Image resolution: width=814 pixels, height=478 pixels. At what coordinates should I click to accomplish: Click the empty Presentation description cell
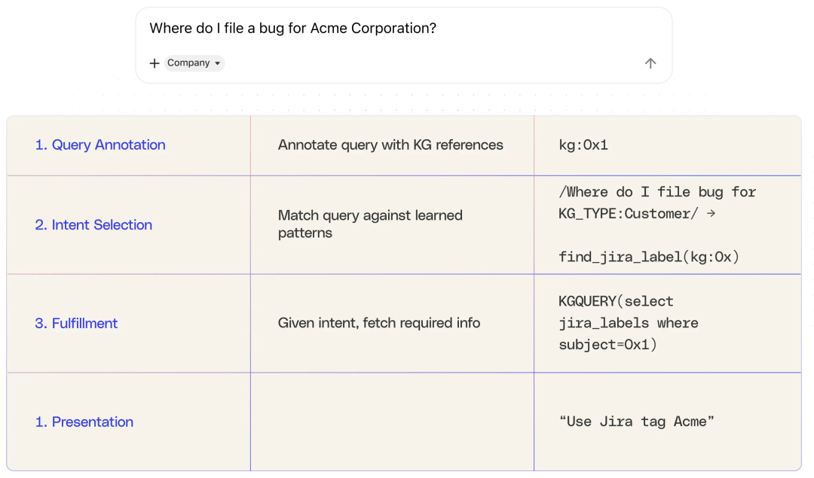click(392, 422)
